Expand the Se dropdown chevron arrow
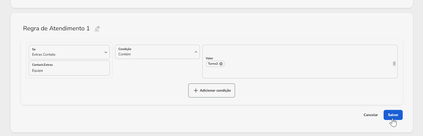 (106, 52)
